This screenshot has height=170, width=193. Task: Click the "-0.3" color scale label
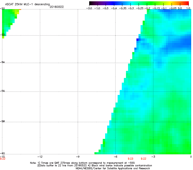click(x=131, y=8)
